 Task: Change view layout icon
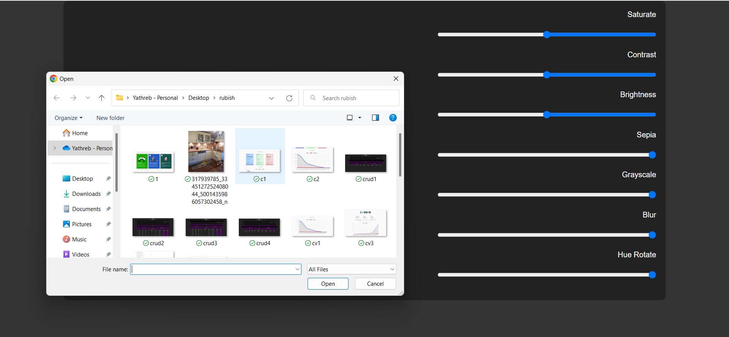(x=350, y=118)
